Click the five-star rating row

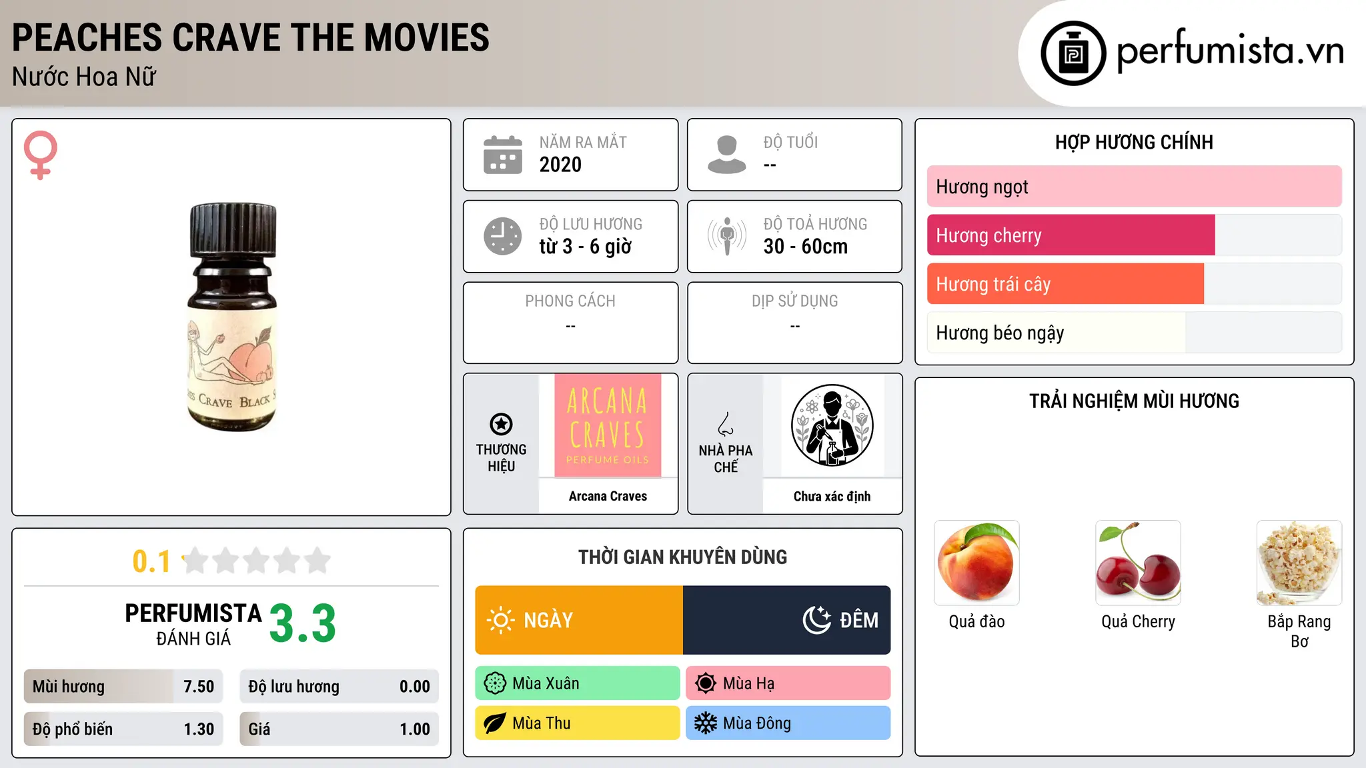(257, 561)
